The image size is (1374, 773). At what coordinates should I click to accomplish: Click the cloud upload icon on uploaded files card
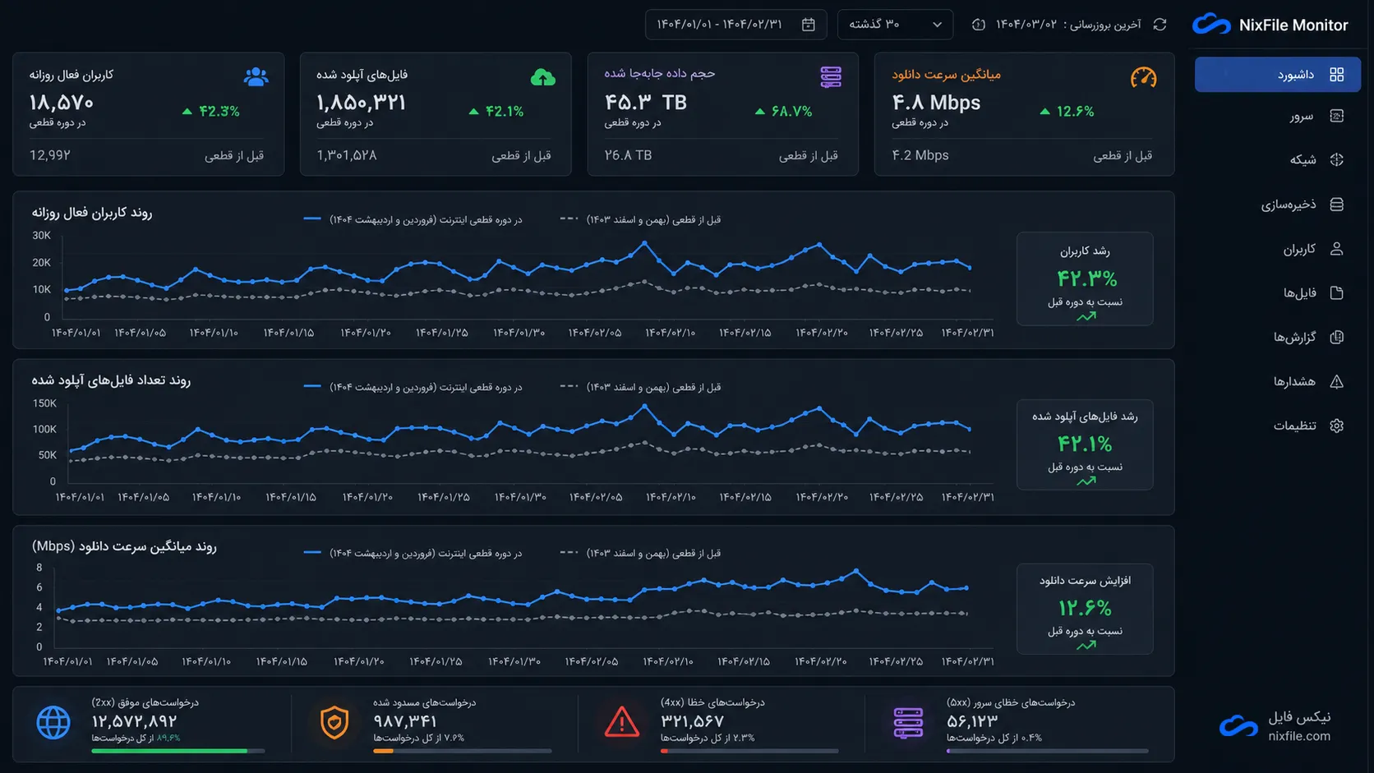tap(542, 77)
